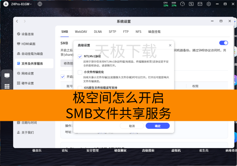
Task: Switch to the SMB tab
Action: click(65, 32)
